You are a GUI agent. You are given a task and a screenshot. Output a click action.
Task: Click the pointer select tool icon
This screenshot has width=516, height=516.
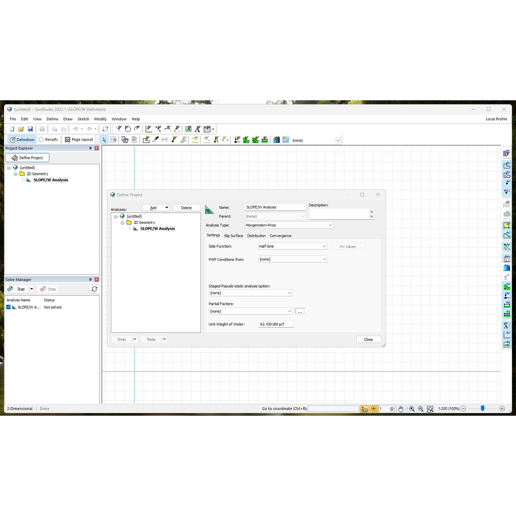click(104, 140)
